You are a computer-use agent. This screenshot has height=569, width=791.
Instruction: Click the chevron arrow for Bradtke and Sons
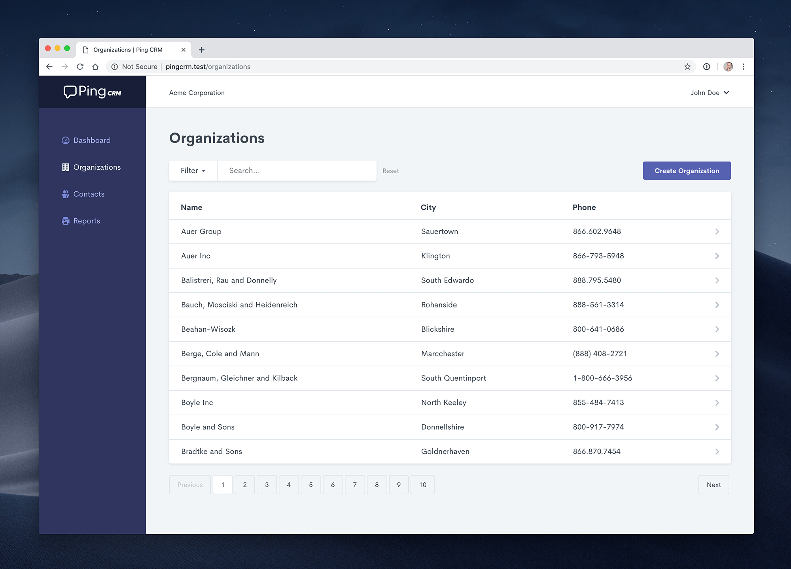[717, 451]
